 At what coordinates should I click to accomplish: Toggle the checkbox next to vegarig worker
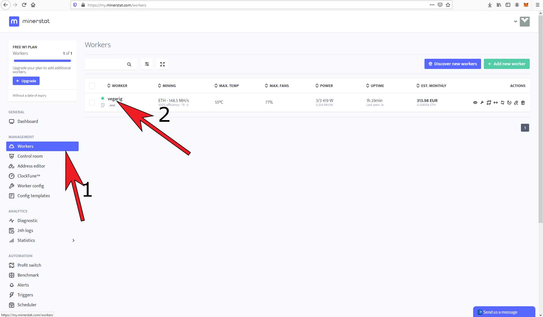tap(92, 102)
